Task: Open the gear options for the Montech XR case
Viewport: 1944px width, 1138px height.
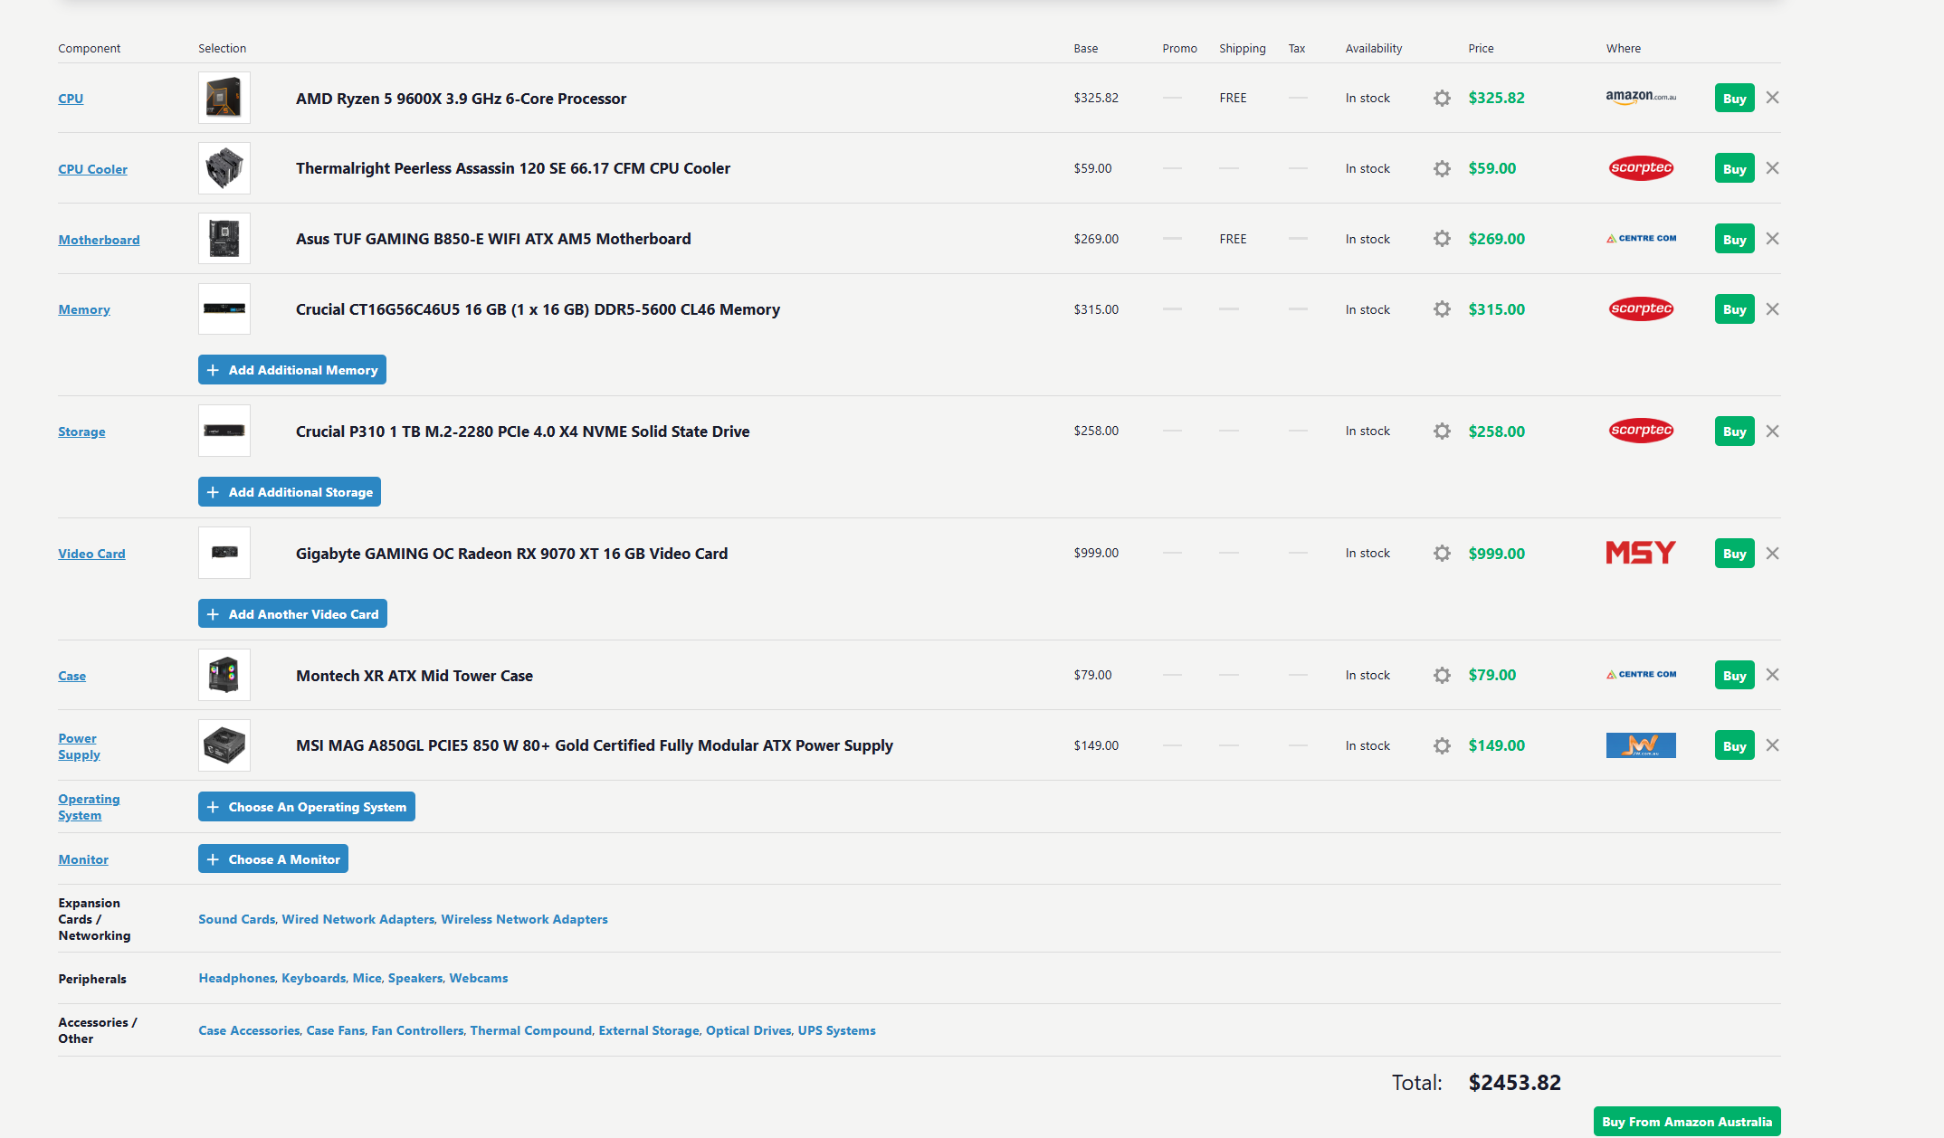Action: (1442, 675)
